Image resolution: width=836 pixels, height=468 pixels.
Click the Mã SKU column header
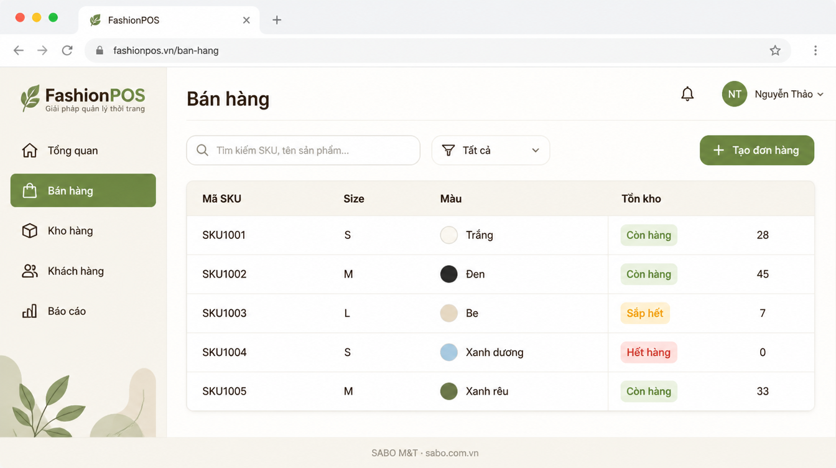coord(222,199)
